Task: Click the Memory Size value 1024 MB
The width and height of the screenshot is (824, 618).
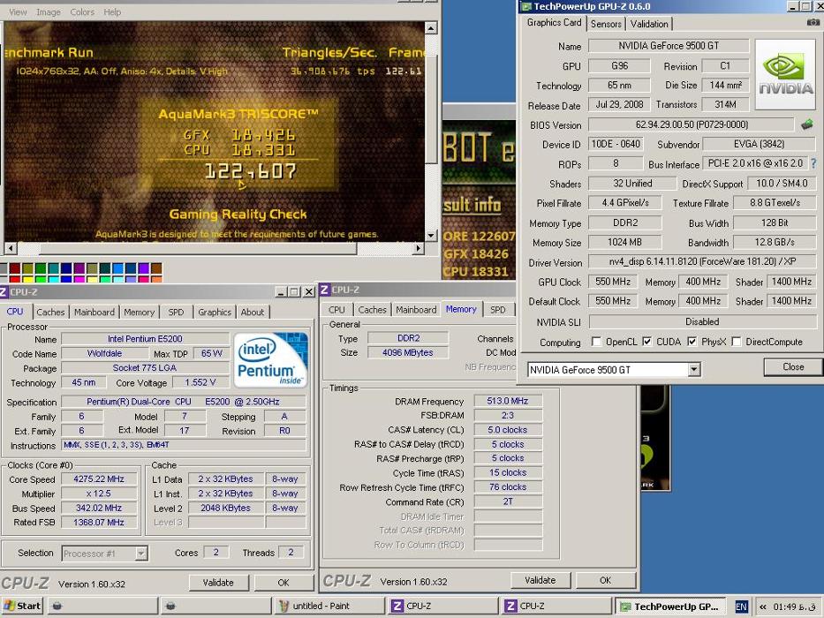Action: (x=624, y=242)
